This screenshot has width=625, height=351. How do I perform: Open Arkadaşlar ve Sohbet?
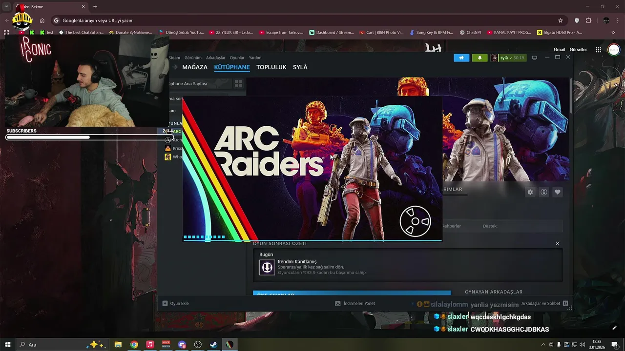pos(544,303)
